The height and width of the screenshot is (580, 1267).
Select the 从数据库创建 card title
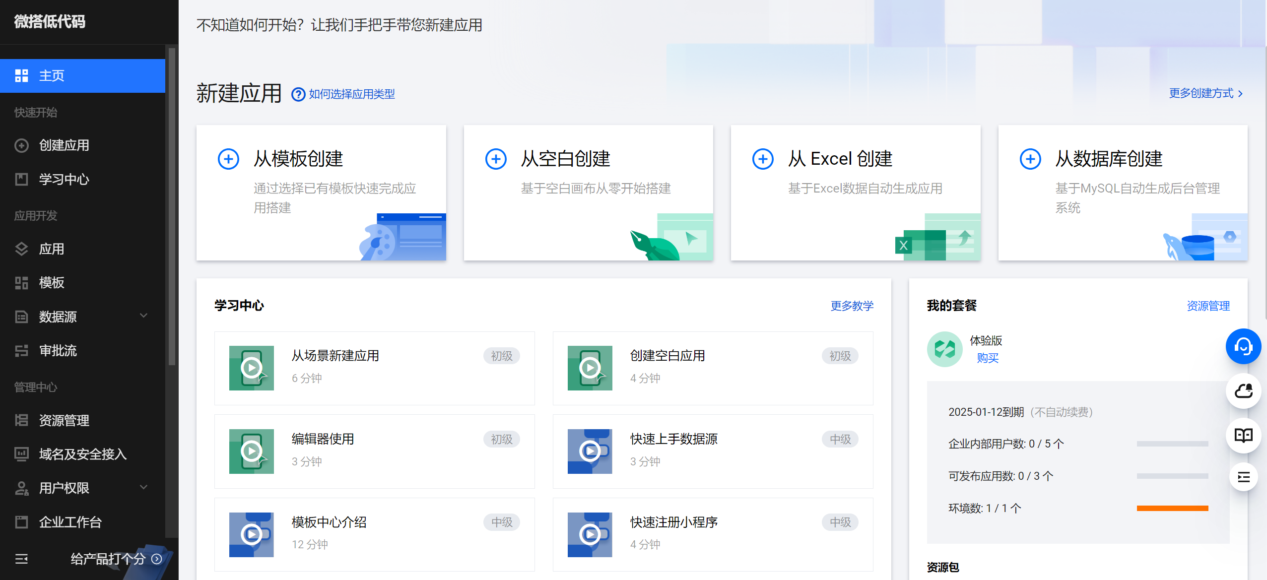pyautogui.click(x=1109, y=159)
